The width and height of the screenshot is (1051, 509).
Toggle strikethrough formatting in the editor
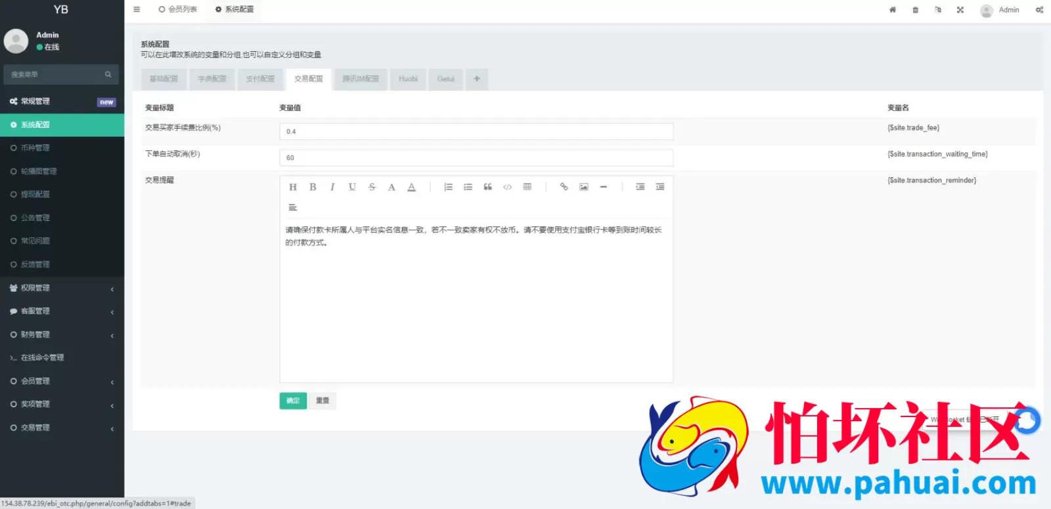[x=372, y=187]
